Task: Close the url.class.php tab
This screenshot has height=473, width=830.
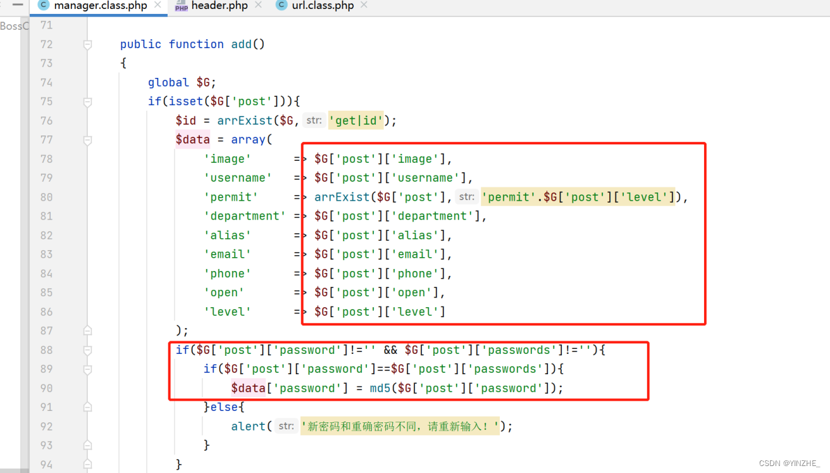Action: (364, 5)
